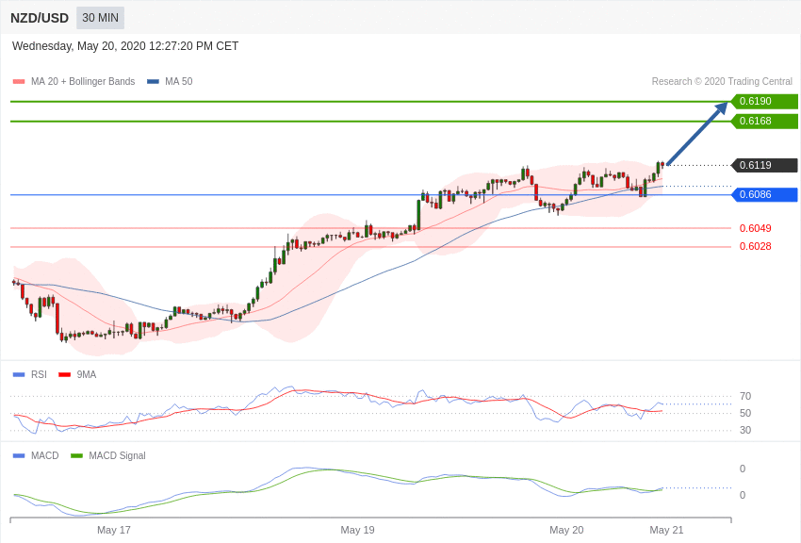801x543 pixels.
Task: Click the 0.6119 current price tag
Action: click(764, 165)
